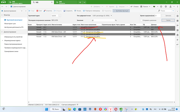This screenshot has height=112, width=180.
Task: Click the browse ... button beside group address
Action: 60,16
